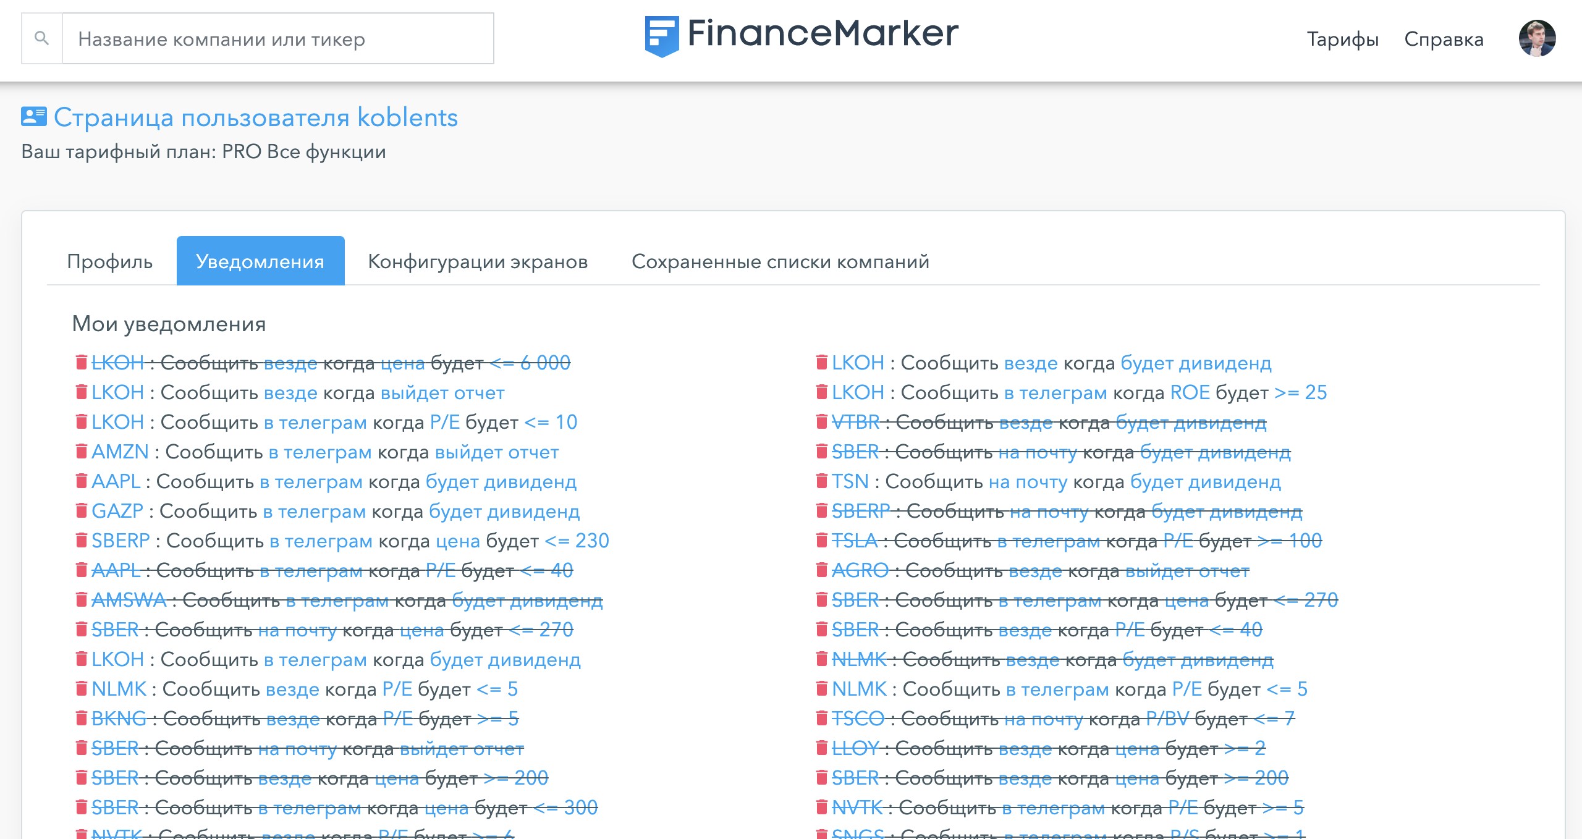Open the LLOY ticker link

coord(855,748)
